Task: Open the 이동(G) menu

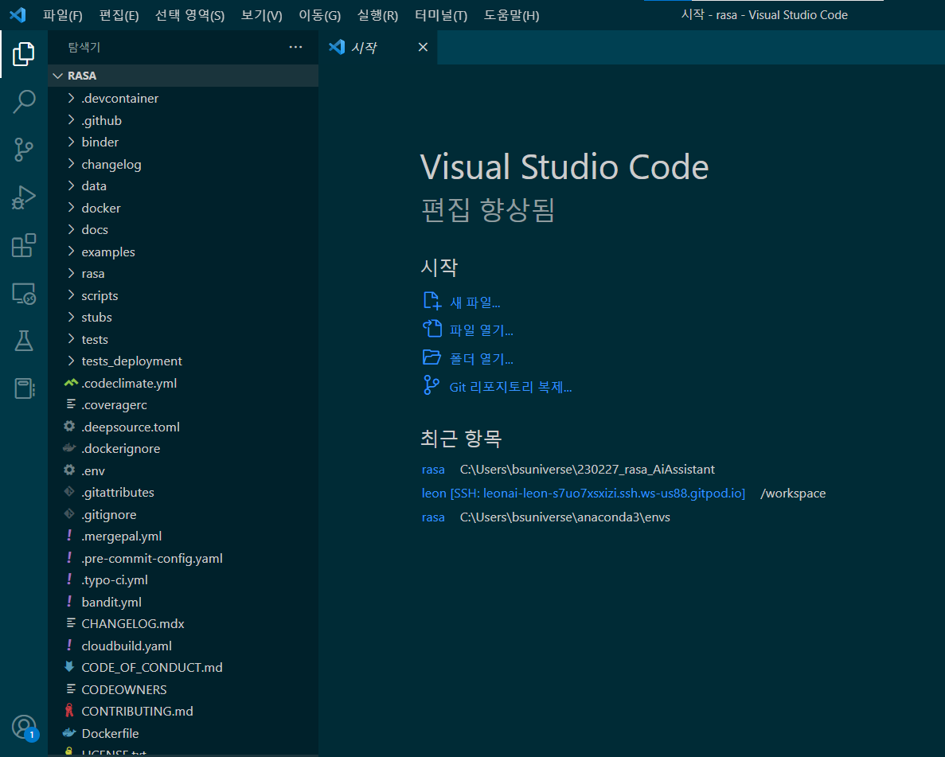Action: pos(319,15)
